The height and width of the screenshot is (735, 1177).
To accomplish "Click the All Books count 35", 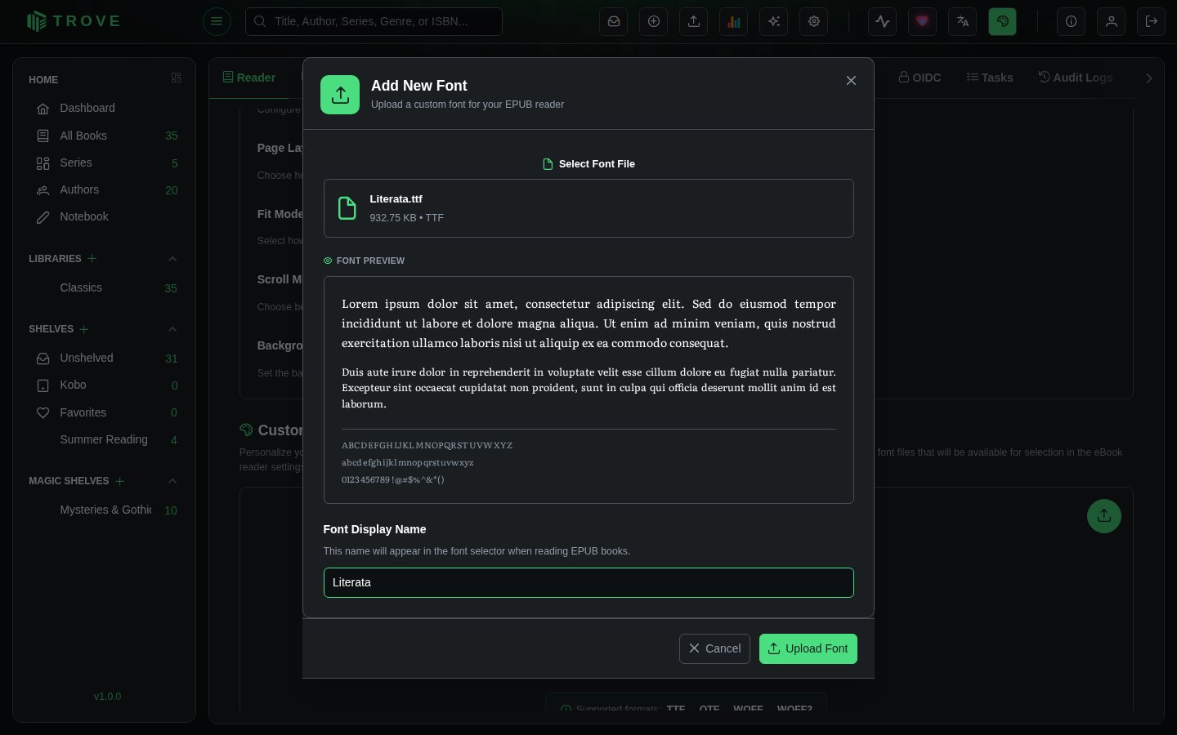I will tap(172, 136).
